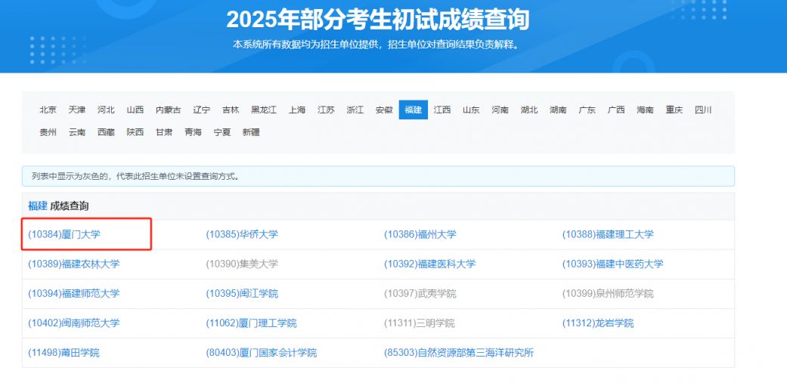The width and height of the screenshot is (787, 383).
Task: Open (80403)厦门国家会计学院 link
Action: (x=262, y=353)
